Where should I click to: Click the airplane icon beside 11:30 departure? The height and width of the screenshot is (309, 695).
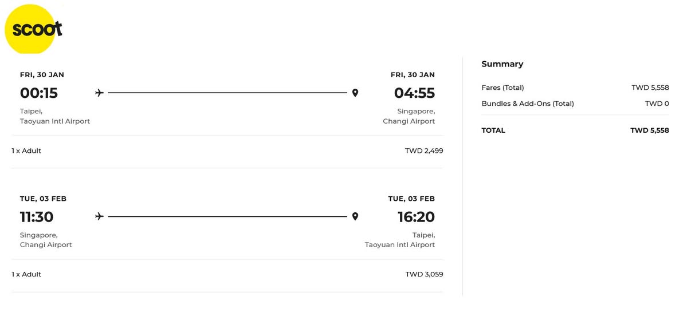pyautogui.click(x=99, y=216)
